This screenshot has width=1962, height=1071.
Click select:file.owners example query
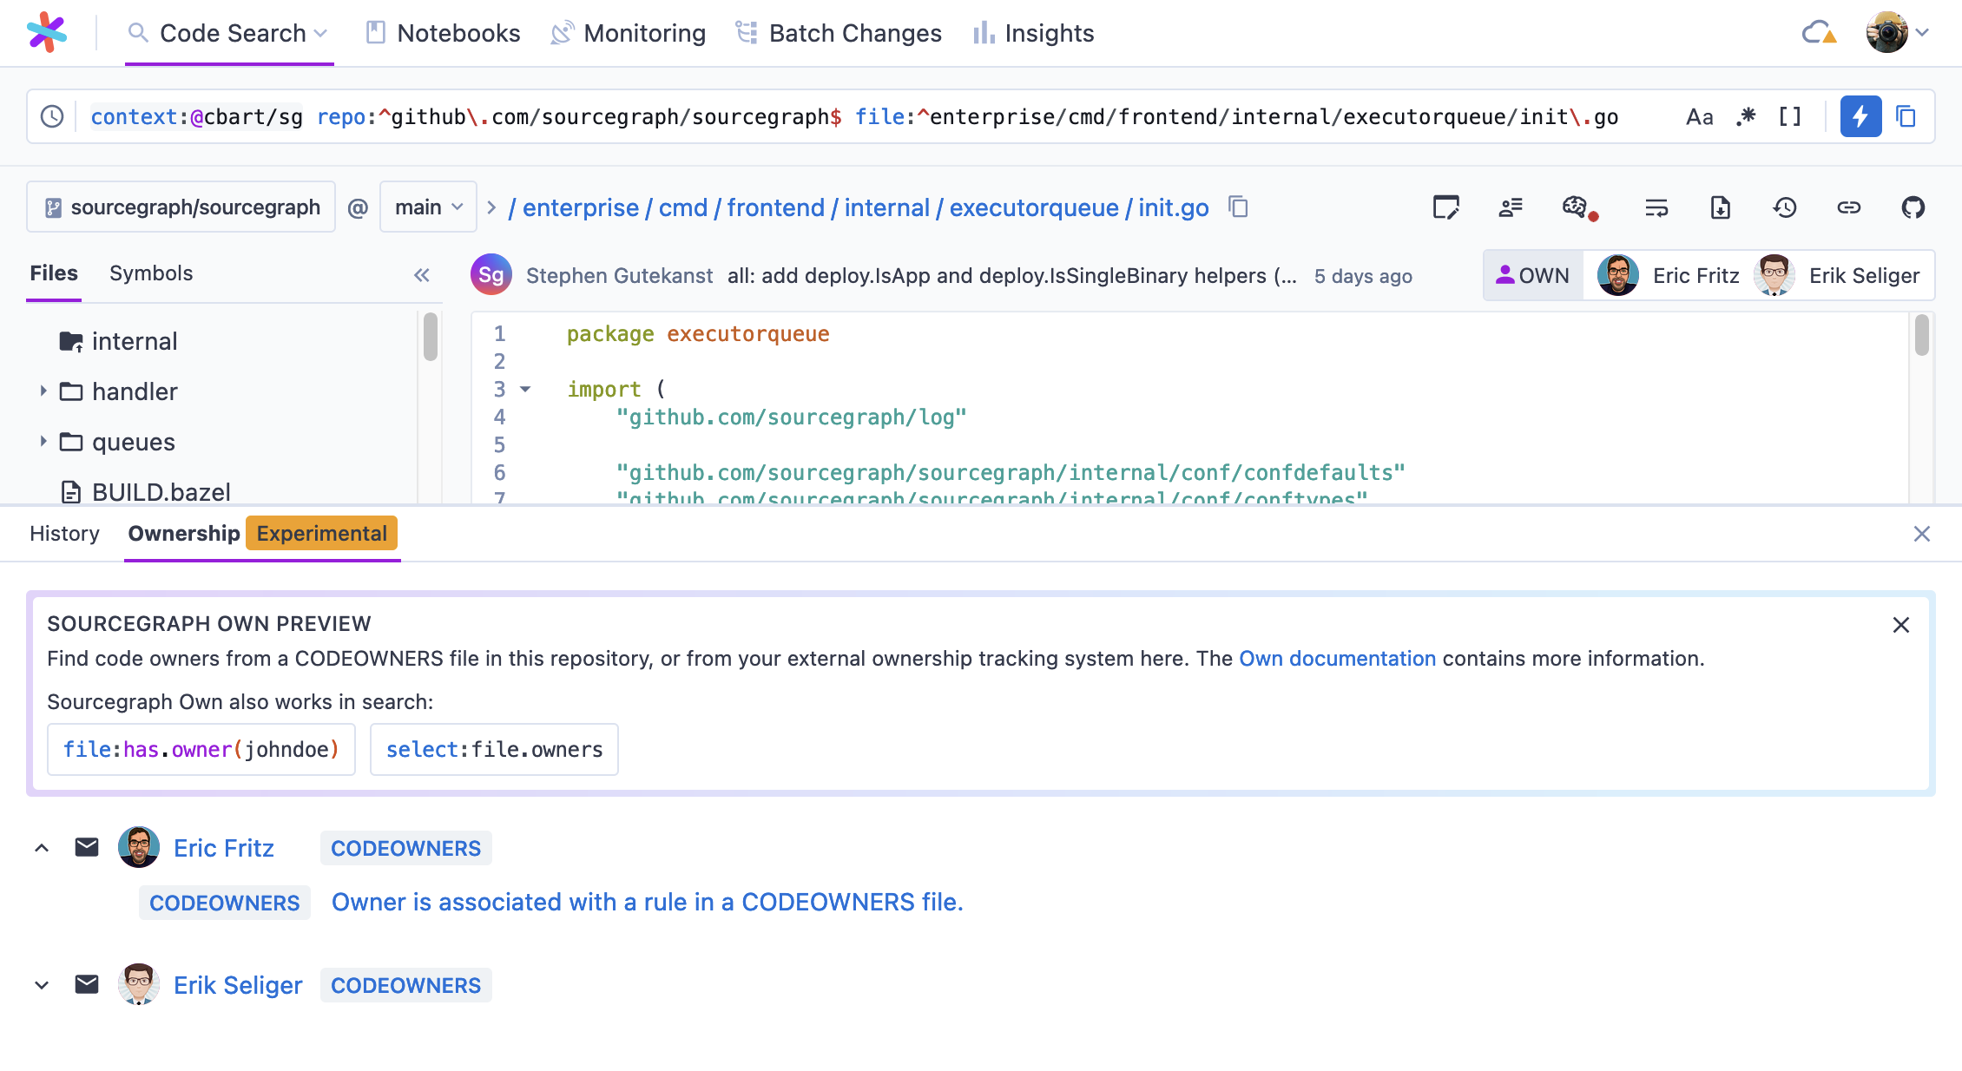(x=494, y=749)
